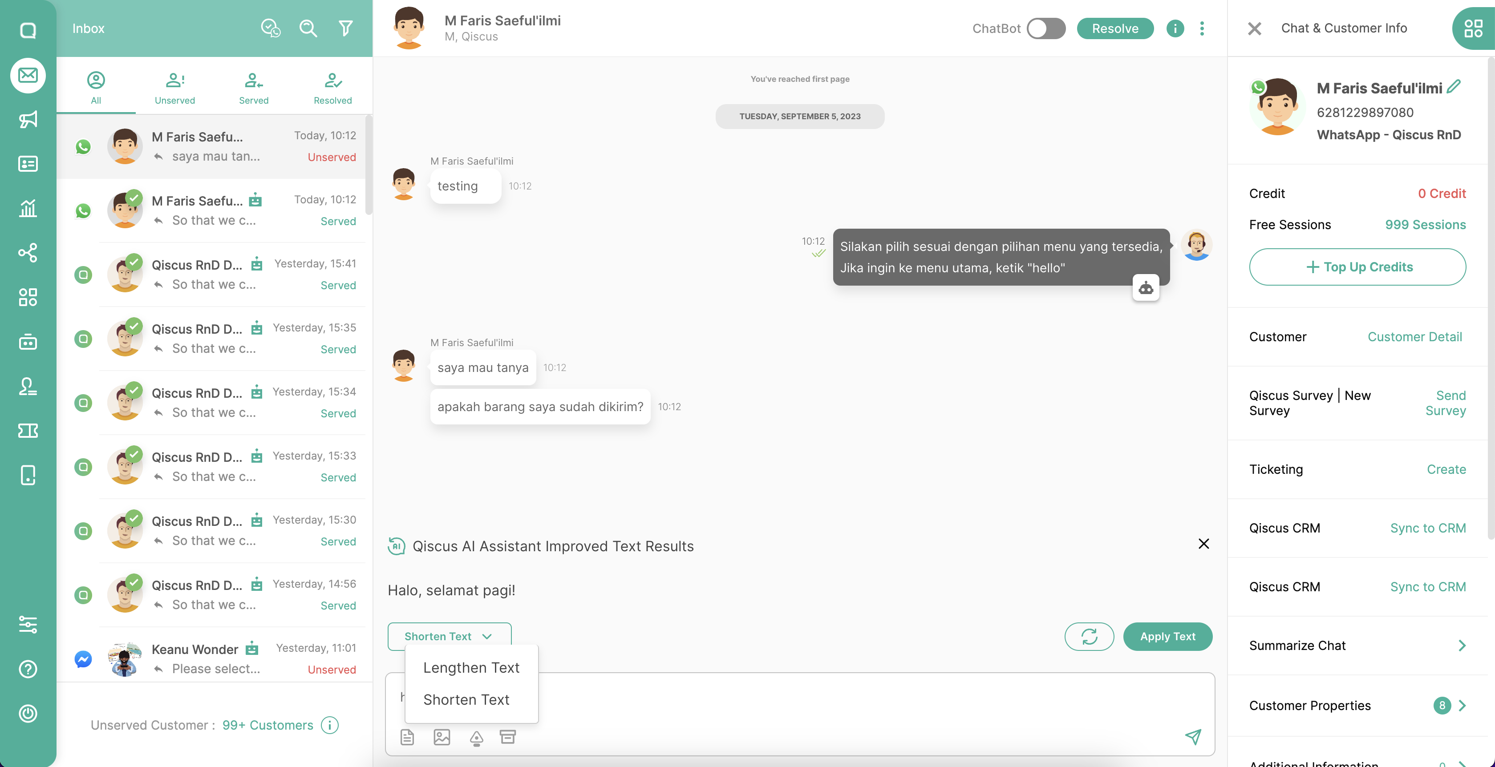This screenshot has height=767, width=1495.
Task: Open the broadcast megaphone icon in sidebar
Action: click(28, 120)
